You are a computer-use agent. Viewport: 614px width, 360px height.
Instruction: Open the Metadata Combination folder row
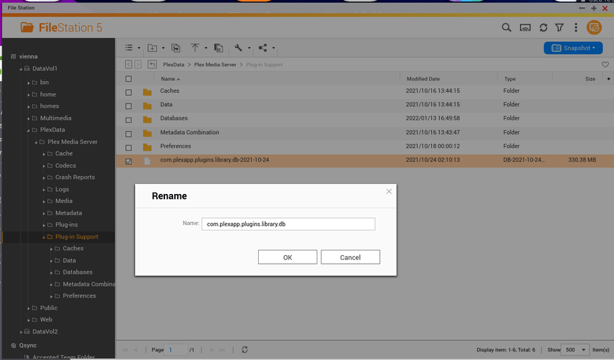pos(365,132)
